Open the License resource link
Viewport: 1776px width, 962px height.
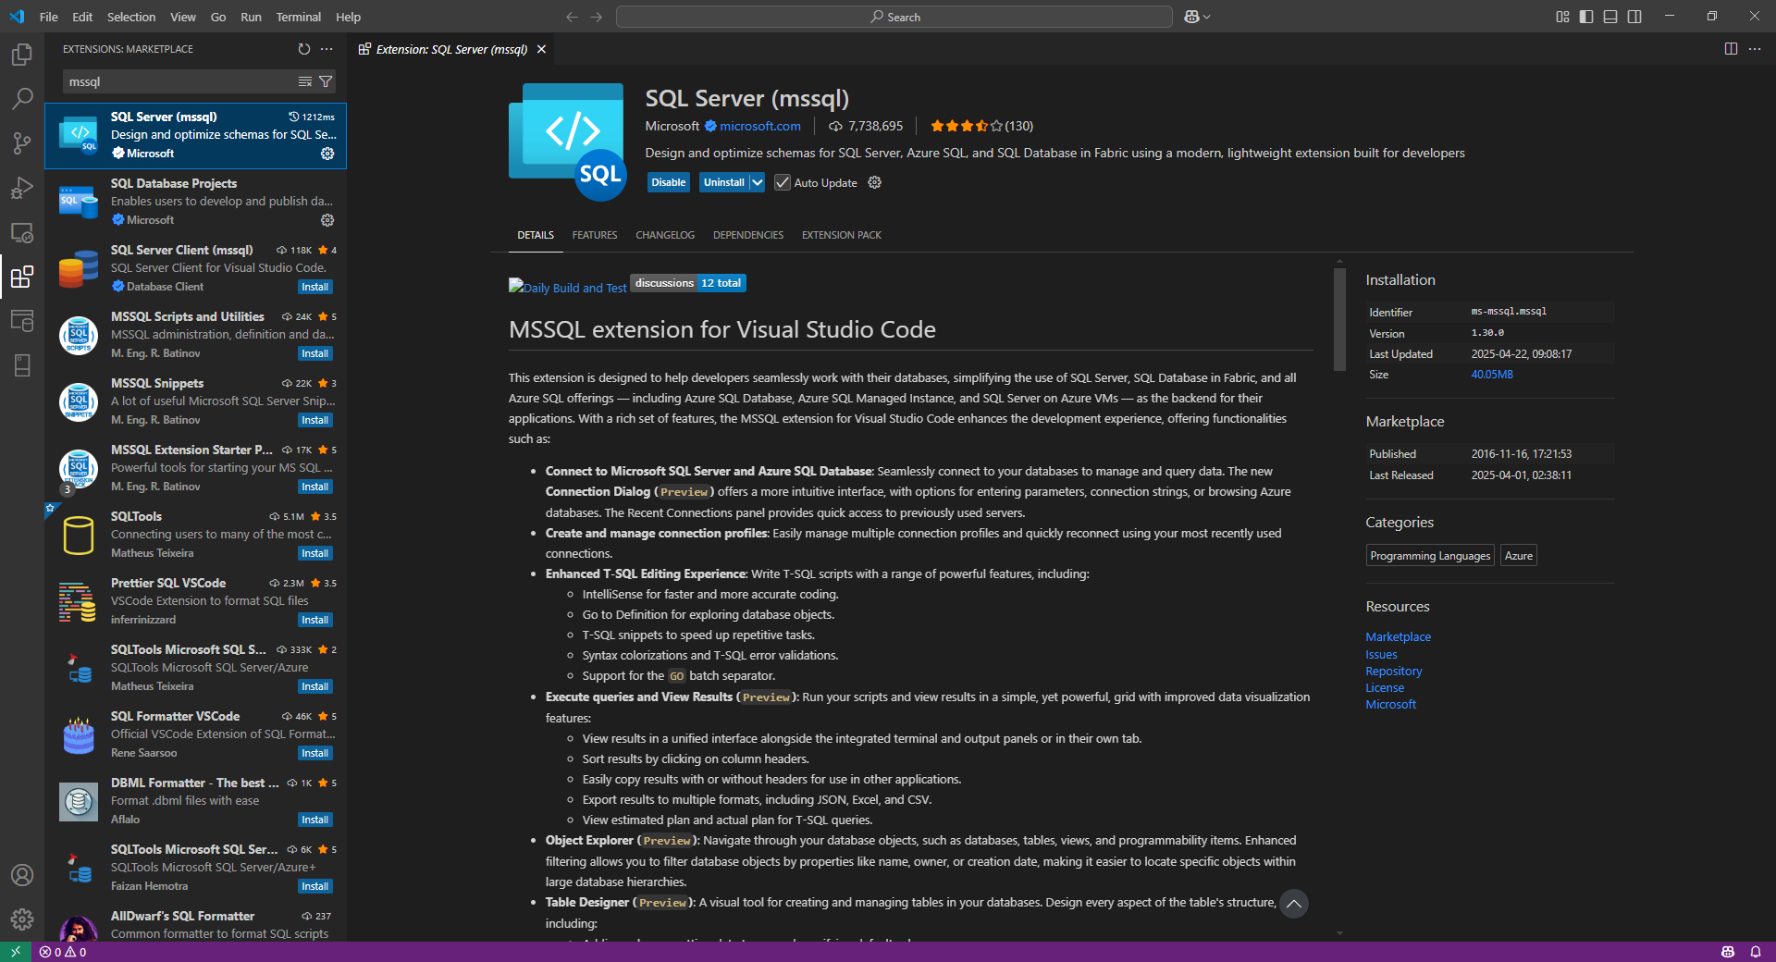pyautogui.click(x=1385, y=688)
